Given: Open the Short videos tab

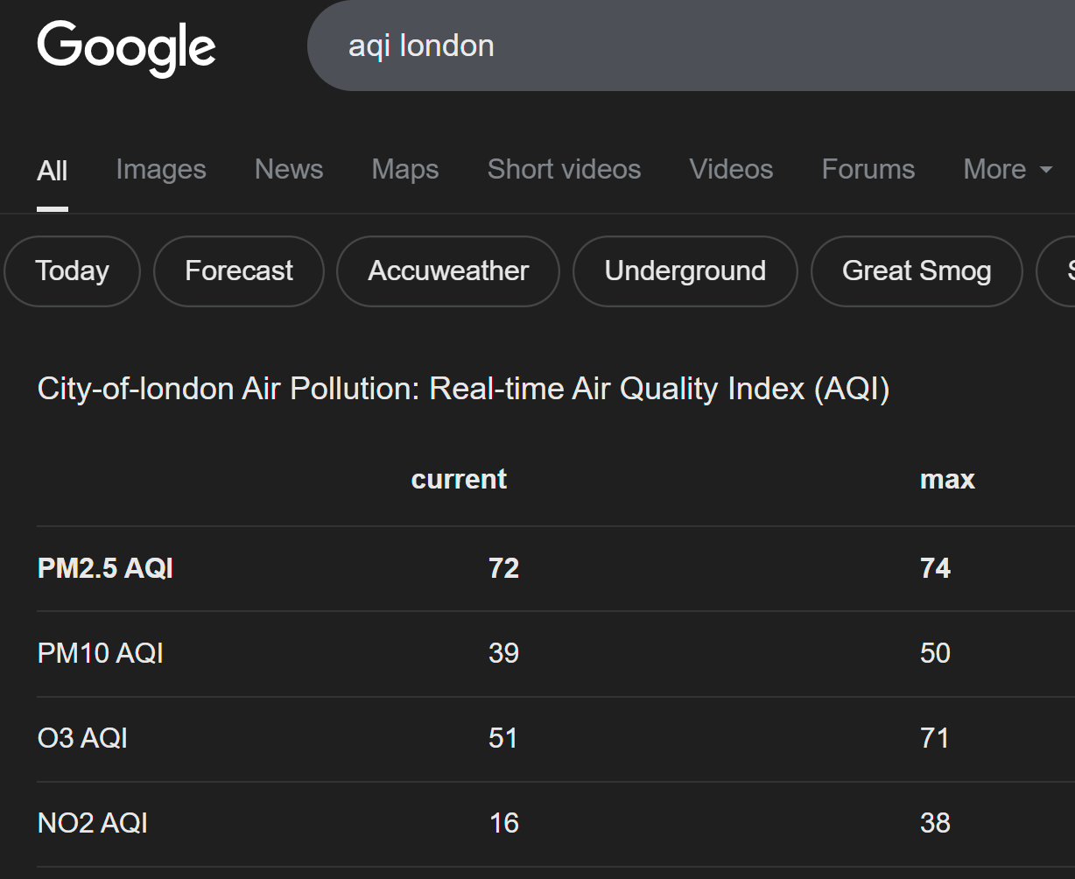Looking at the screenshot, I should point(564,169).
